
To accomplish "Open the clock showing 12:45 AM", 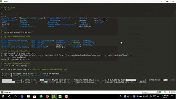I will click(166, 97).
